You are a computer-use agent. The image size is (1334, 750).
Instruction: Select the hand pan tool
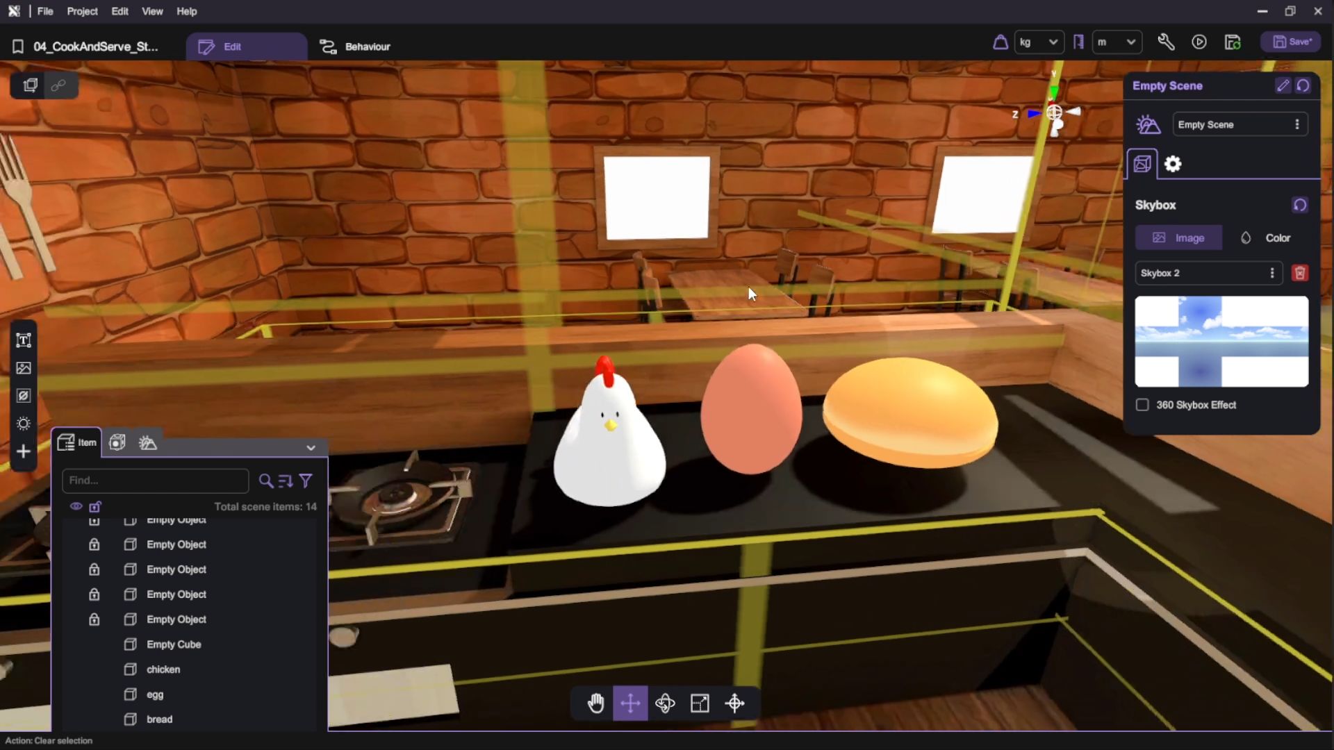(x=595, y=703)
